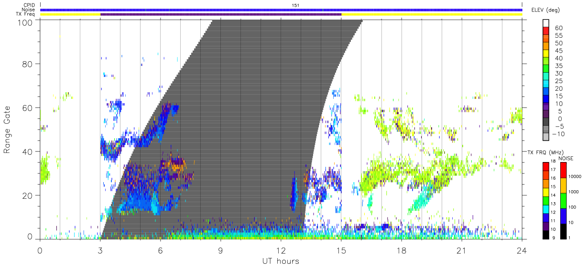Click the 45 label on the elevation colorbar
The width and height of the screenshot is (587, 271).
tap(558, 51)
